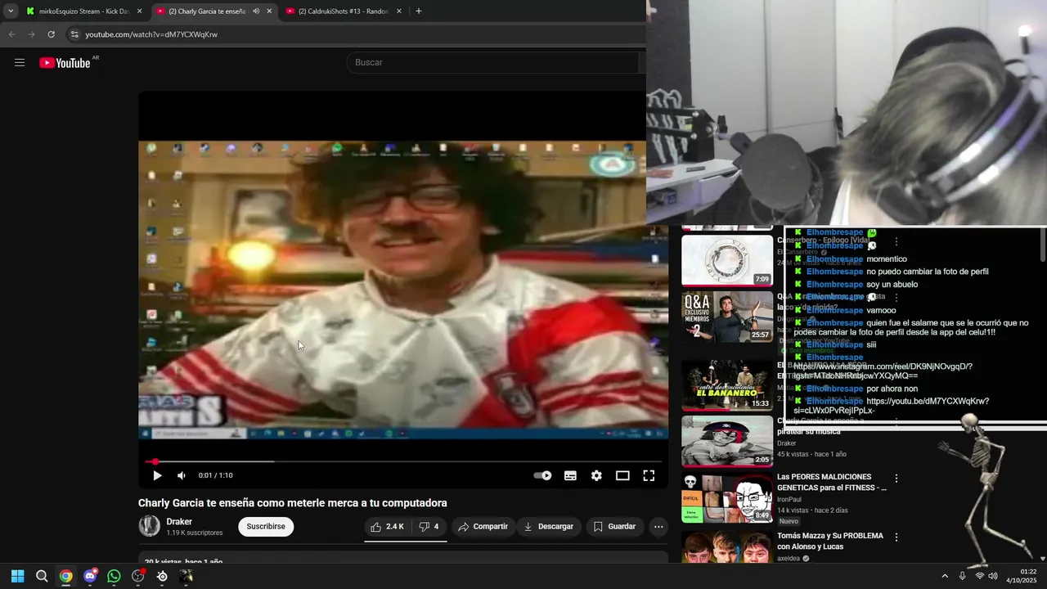Toggle subtitles in the video player
This screenshot has height=589, width=1047.
click(570, 475)
